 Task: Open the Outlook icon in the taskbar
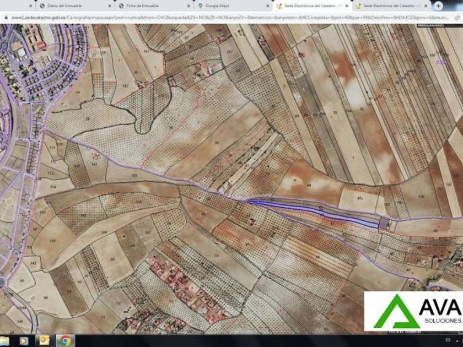click(44, 341)
